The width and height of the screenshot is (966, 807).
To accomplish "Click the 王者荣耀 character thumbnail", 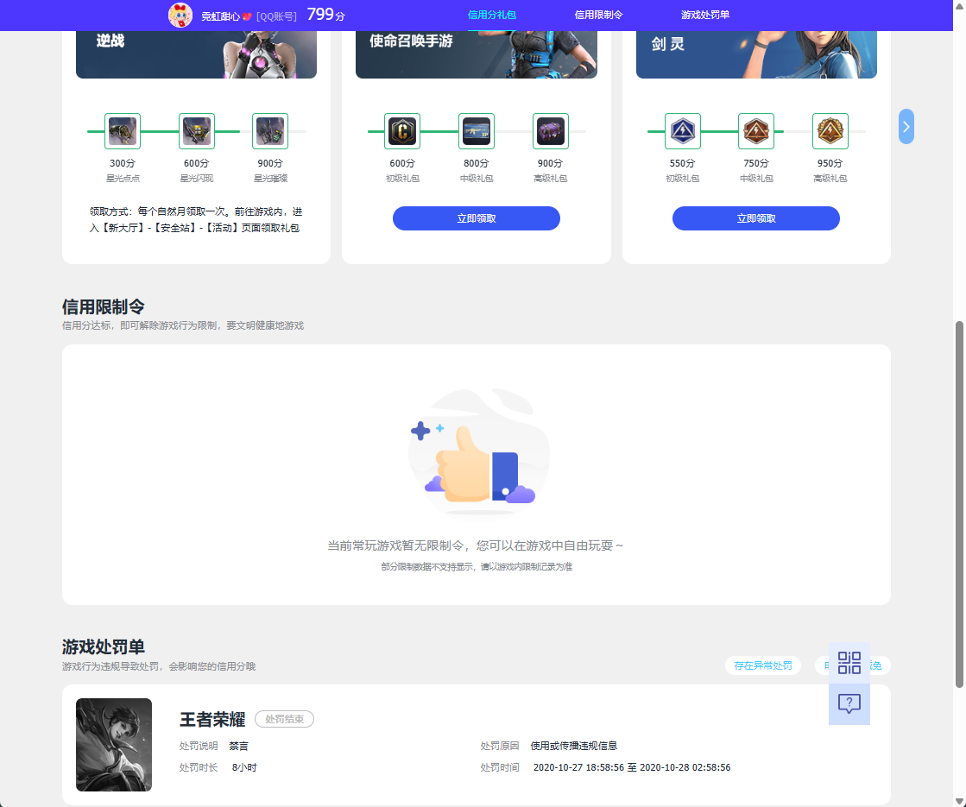I will pyautogui.click(x=114, y=745).
